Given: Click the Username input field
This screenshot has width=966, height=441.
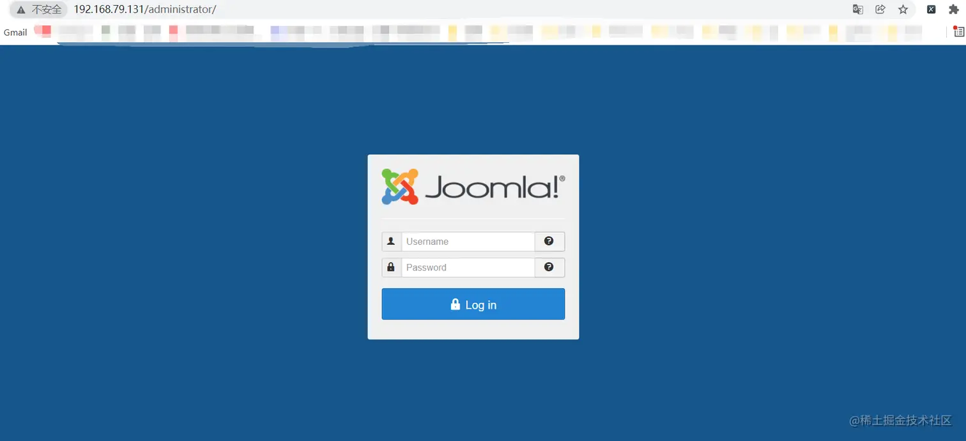Looking at the screenshot, I should pos(468,242).
